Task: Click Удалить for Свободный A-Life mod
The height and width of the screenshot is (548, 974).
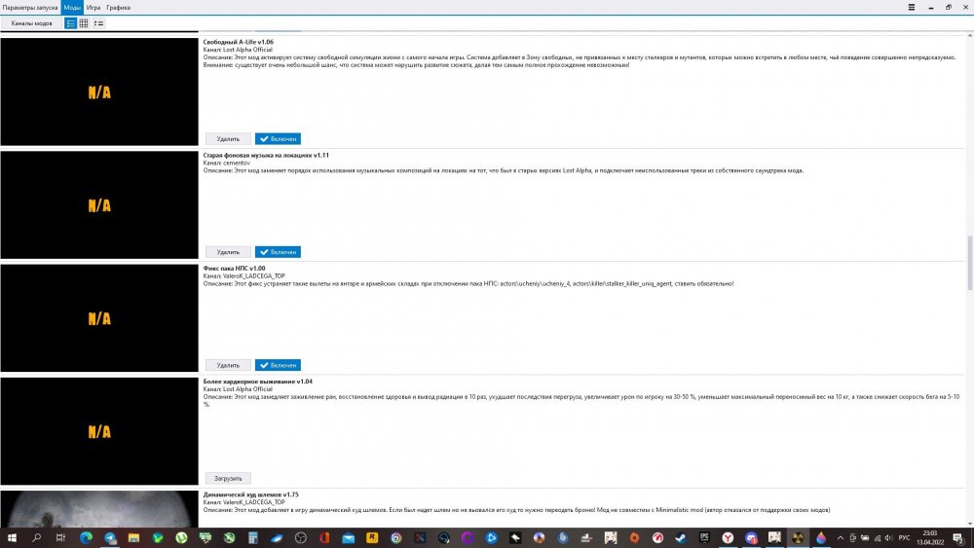Action: (x=228, y=139)
